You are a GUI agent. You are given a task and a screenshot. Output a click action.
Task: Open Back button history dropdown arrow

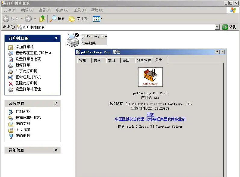coord(22,19)
